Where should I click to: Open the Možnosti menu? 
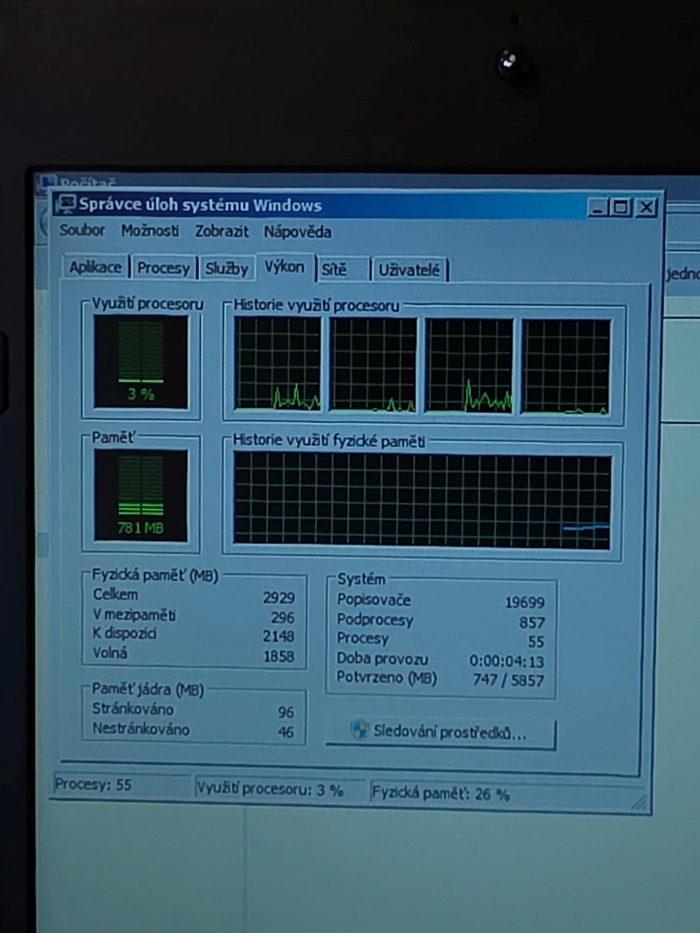149,232
